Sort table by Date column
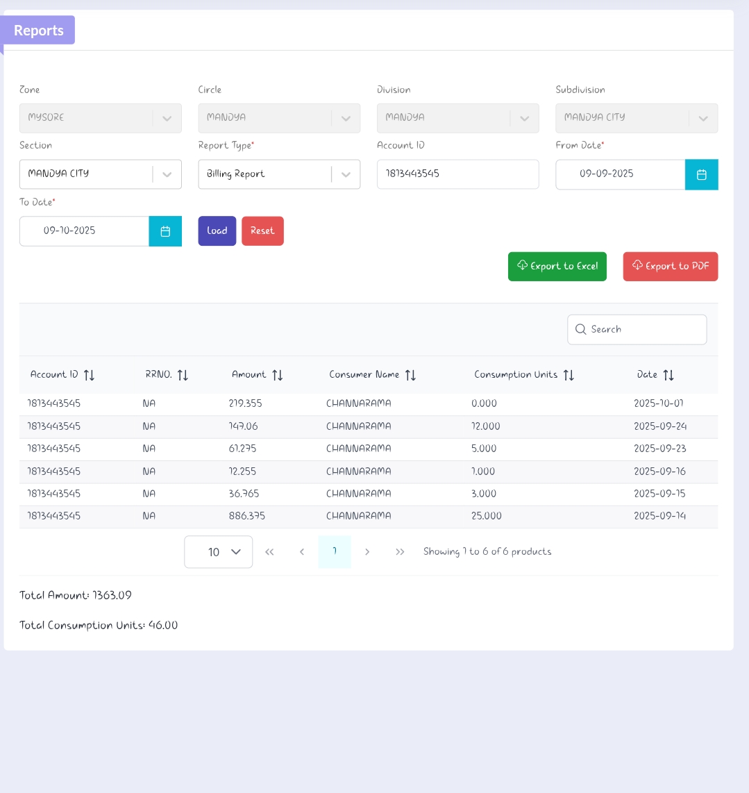The image size is (749, 793). (668, 375)
